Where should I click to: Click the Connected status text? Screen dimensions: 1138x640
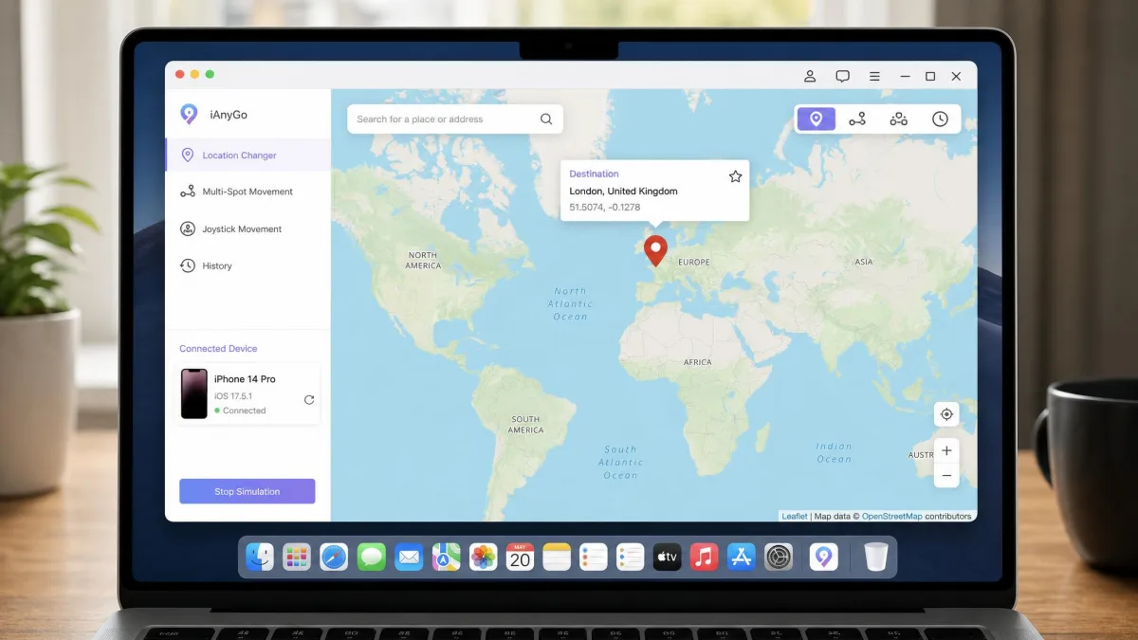tap(244, 411)
